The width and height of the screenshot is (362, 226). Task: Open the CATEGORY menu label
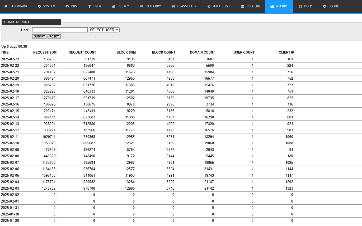click(153, 6)
